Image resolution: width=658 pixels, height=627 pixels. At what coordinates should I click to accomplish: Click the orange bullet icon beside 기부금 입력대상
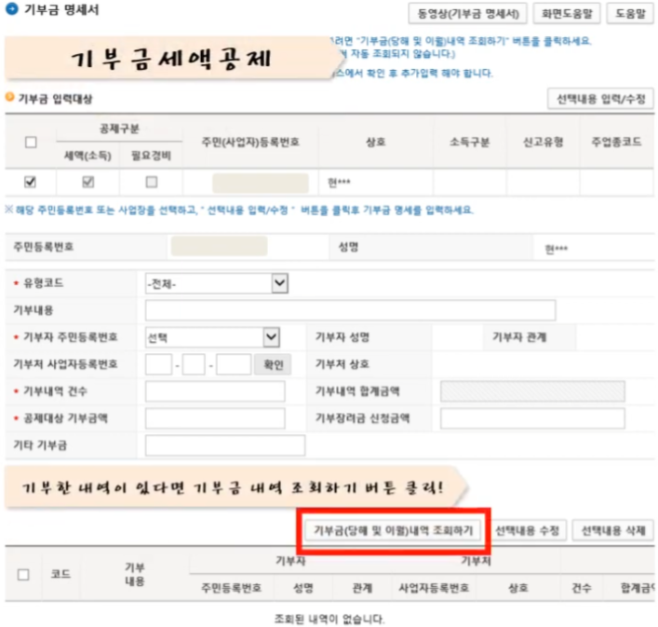pyautogui.click(x=9, y=97)
